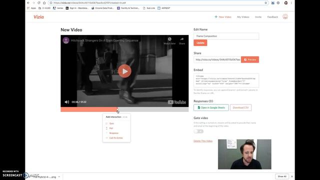Viewport: 320px width, 180px height.
Task: Click Show All in the downloads bar
Action: click(x=282, y=176)
